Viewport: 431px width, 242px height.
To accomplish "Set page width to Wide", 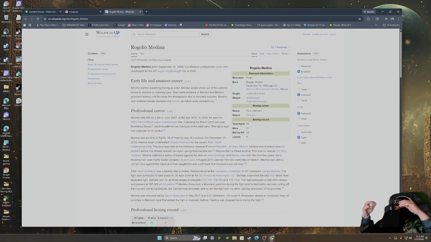I will click(x=299, y=119).
